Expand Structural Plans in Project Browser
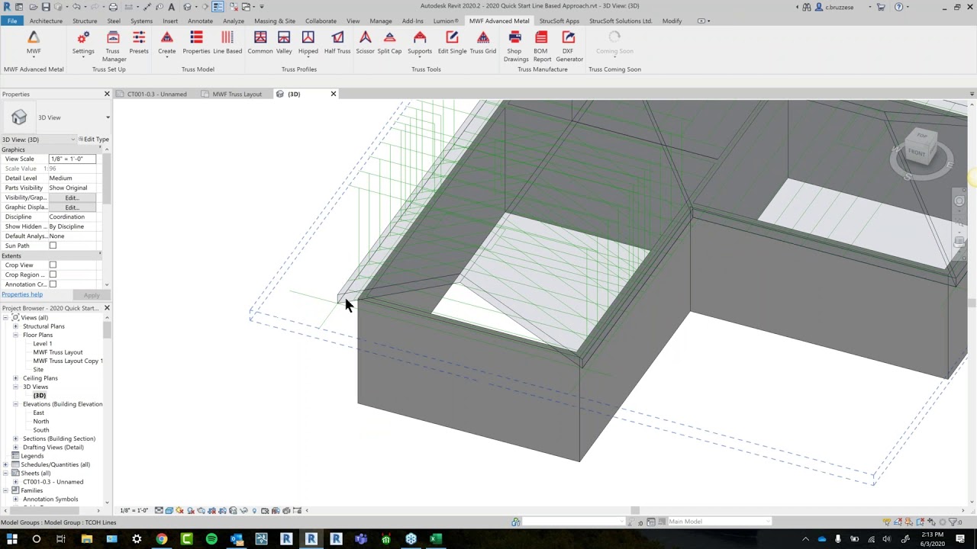Image resolution: width=977 pixels, height=549 pixels. coord(15,326)
